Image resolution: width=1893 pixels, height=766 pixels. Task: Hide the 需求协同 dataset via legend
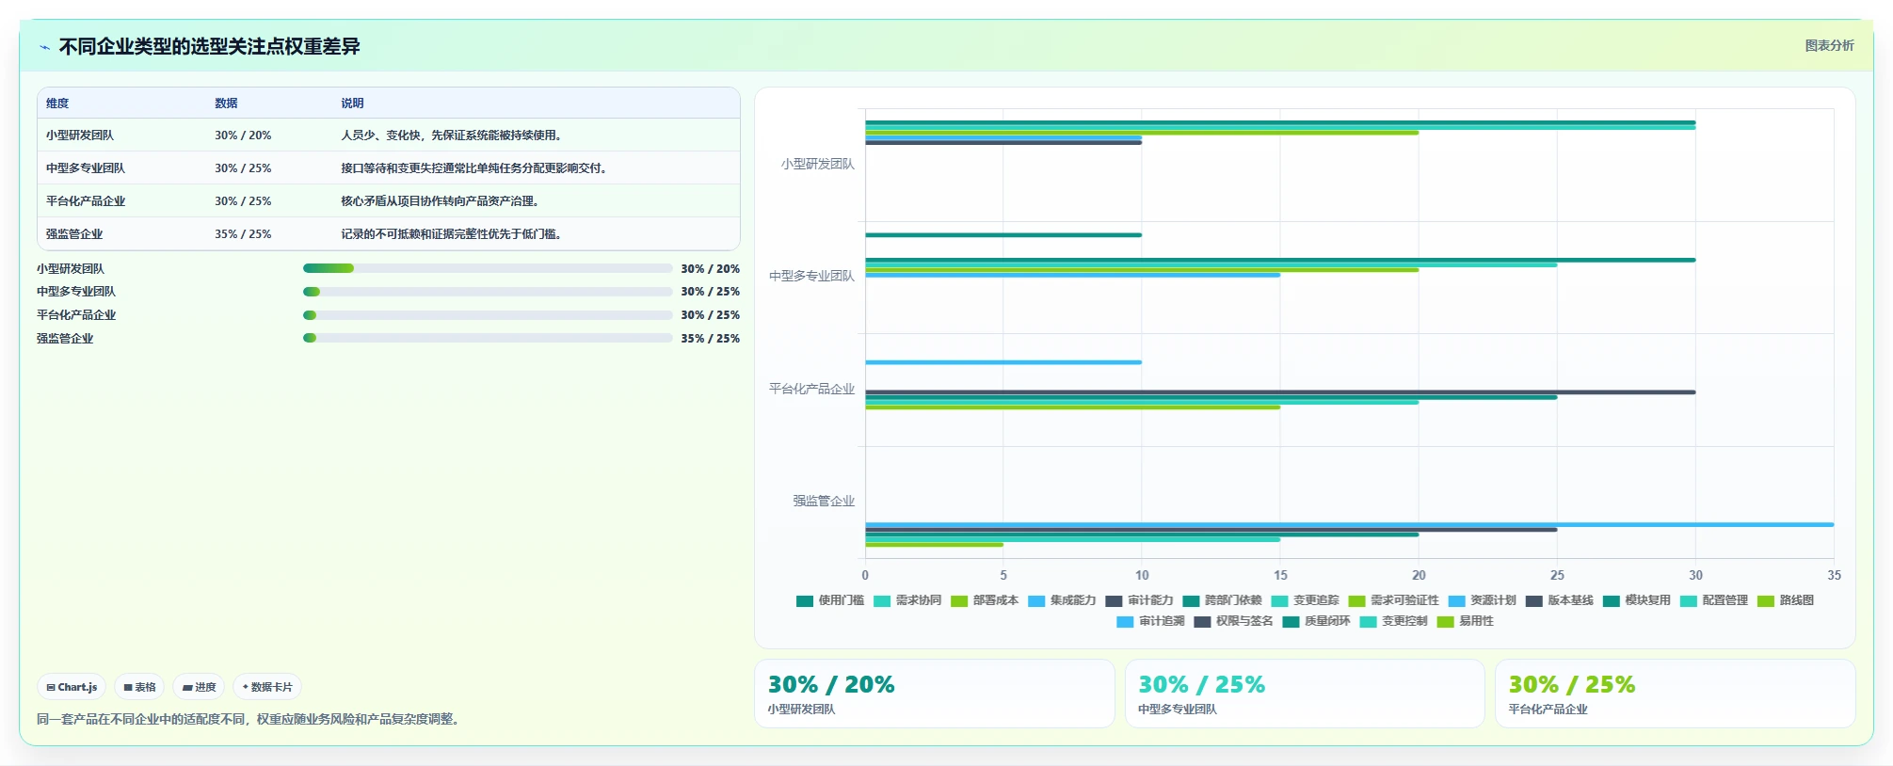[907, 600]
